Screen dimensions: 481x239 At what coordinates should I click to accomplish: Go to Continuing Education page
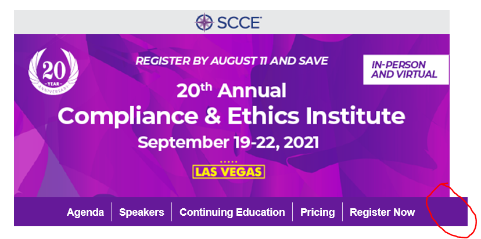[232, 212]
